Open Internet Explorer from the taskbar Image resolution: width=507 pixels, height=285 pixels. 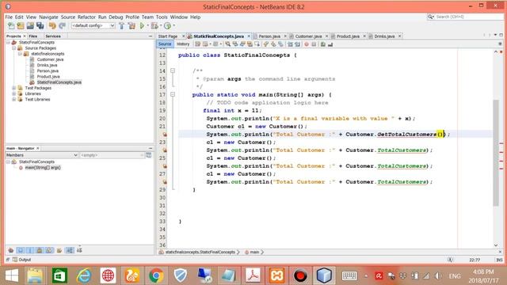(x=83, y=275)
